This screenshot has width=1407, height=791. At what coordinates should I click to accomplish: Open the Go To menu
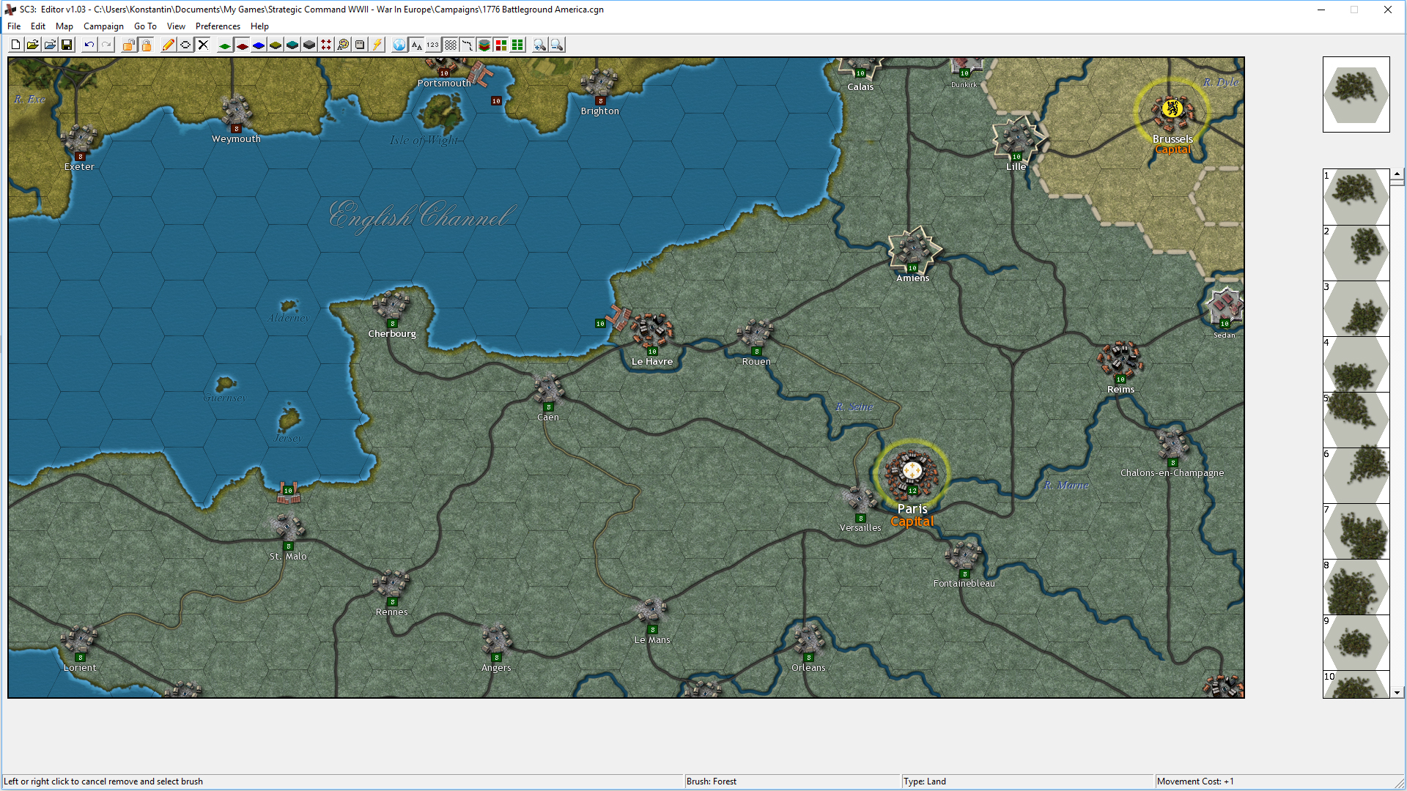tap(145, 26)
